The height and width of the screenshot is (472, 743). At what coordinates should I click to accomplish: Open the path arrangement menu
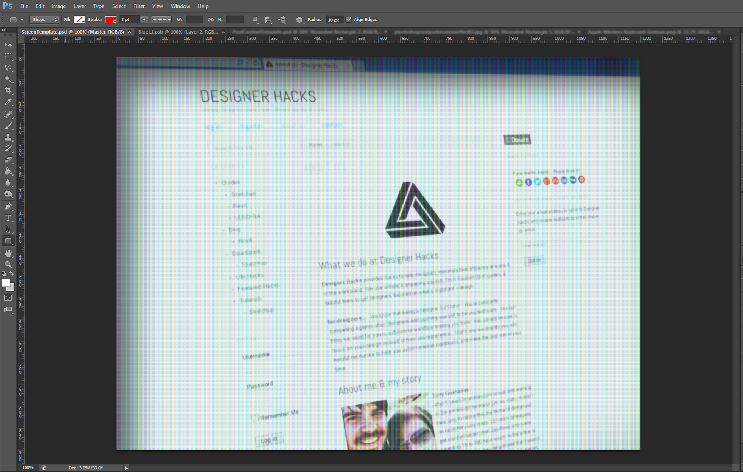(282, 20)
